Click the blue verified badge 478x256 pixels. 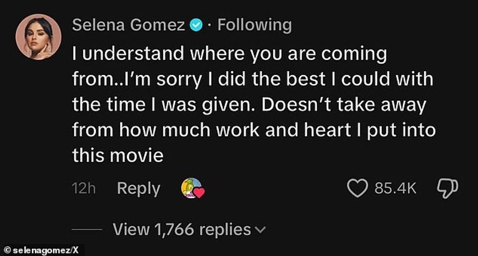pyautogui.click(x=196, y=25)
